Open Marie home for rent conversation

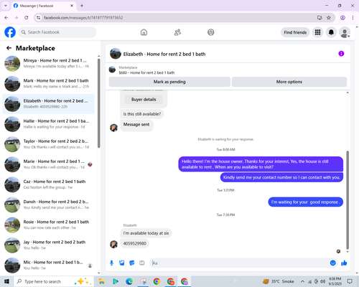pyautogui.click(x=49, y=164)
